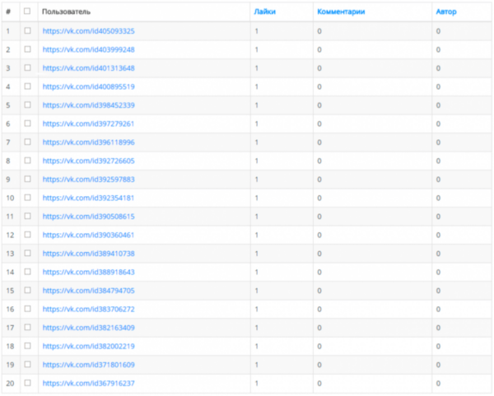Select checkbox in row 18 for id382002219
Viewport: 494px width, 396px height.
[x=27, y=346]
